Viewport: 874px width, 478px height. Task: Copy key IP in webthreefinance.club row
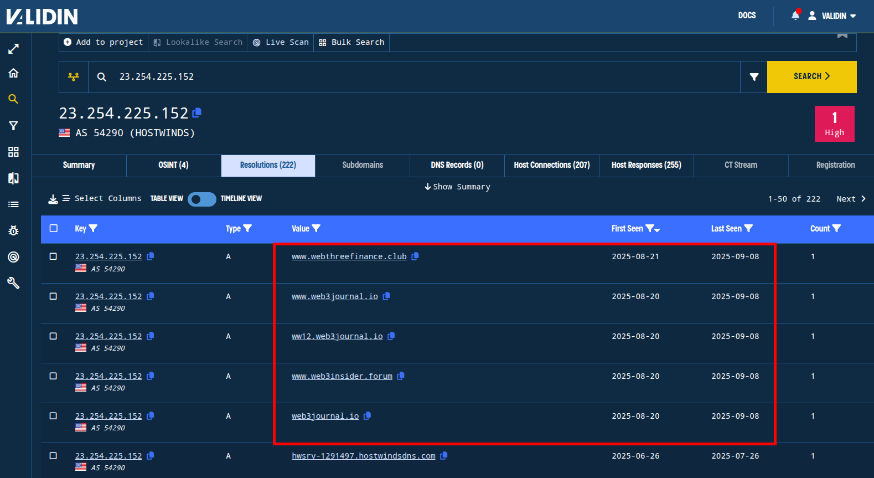(x=150, y=256)
